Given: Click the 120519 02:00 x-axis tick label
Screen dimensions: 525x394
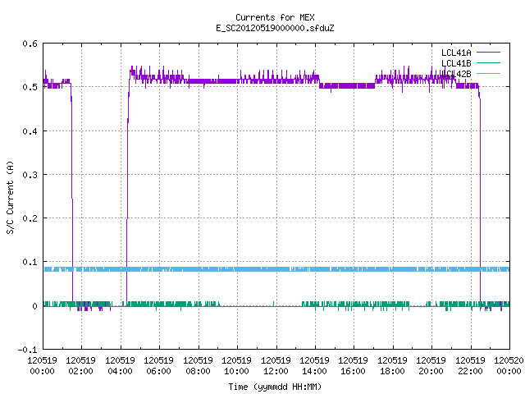Looking at the screenshot, I should (x=81, y=365).
